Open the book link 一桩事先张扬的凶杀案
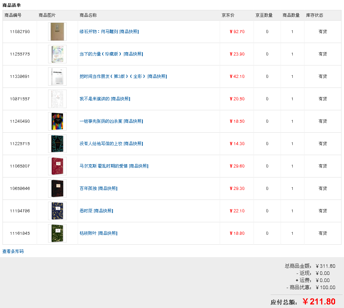The image size is (344, 308). [101, 121]
